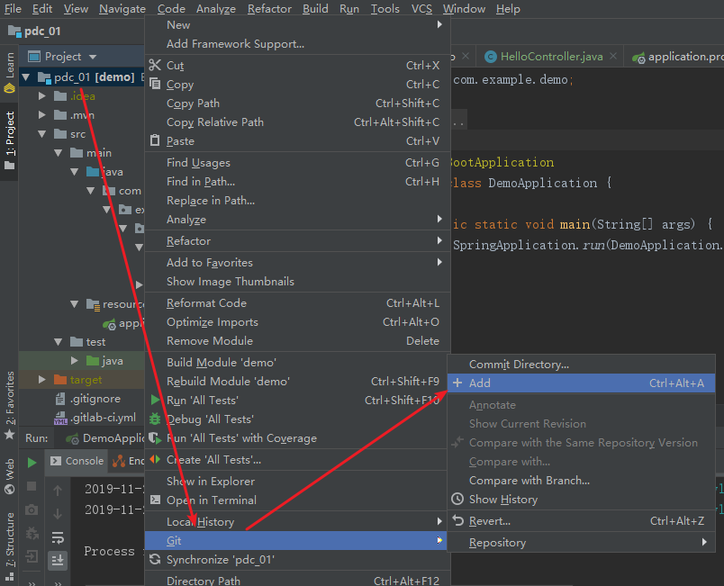This screenshot has width=724, height=586.
Task: Open the VCS menu
Action: click(x=421, y=8)
